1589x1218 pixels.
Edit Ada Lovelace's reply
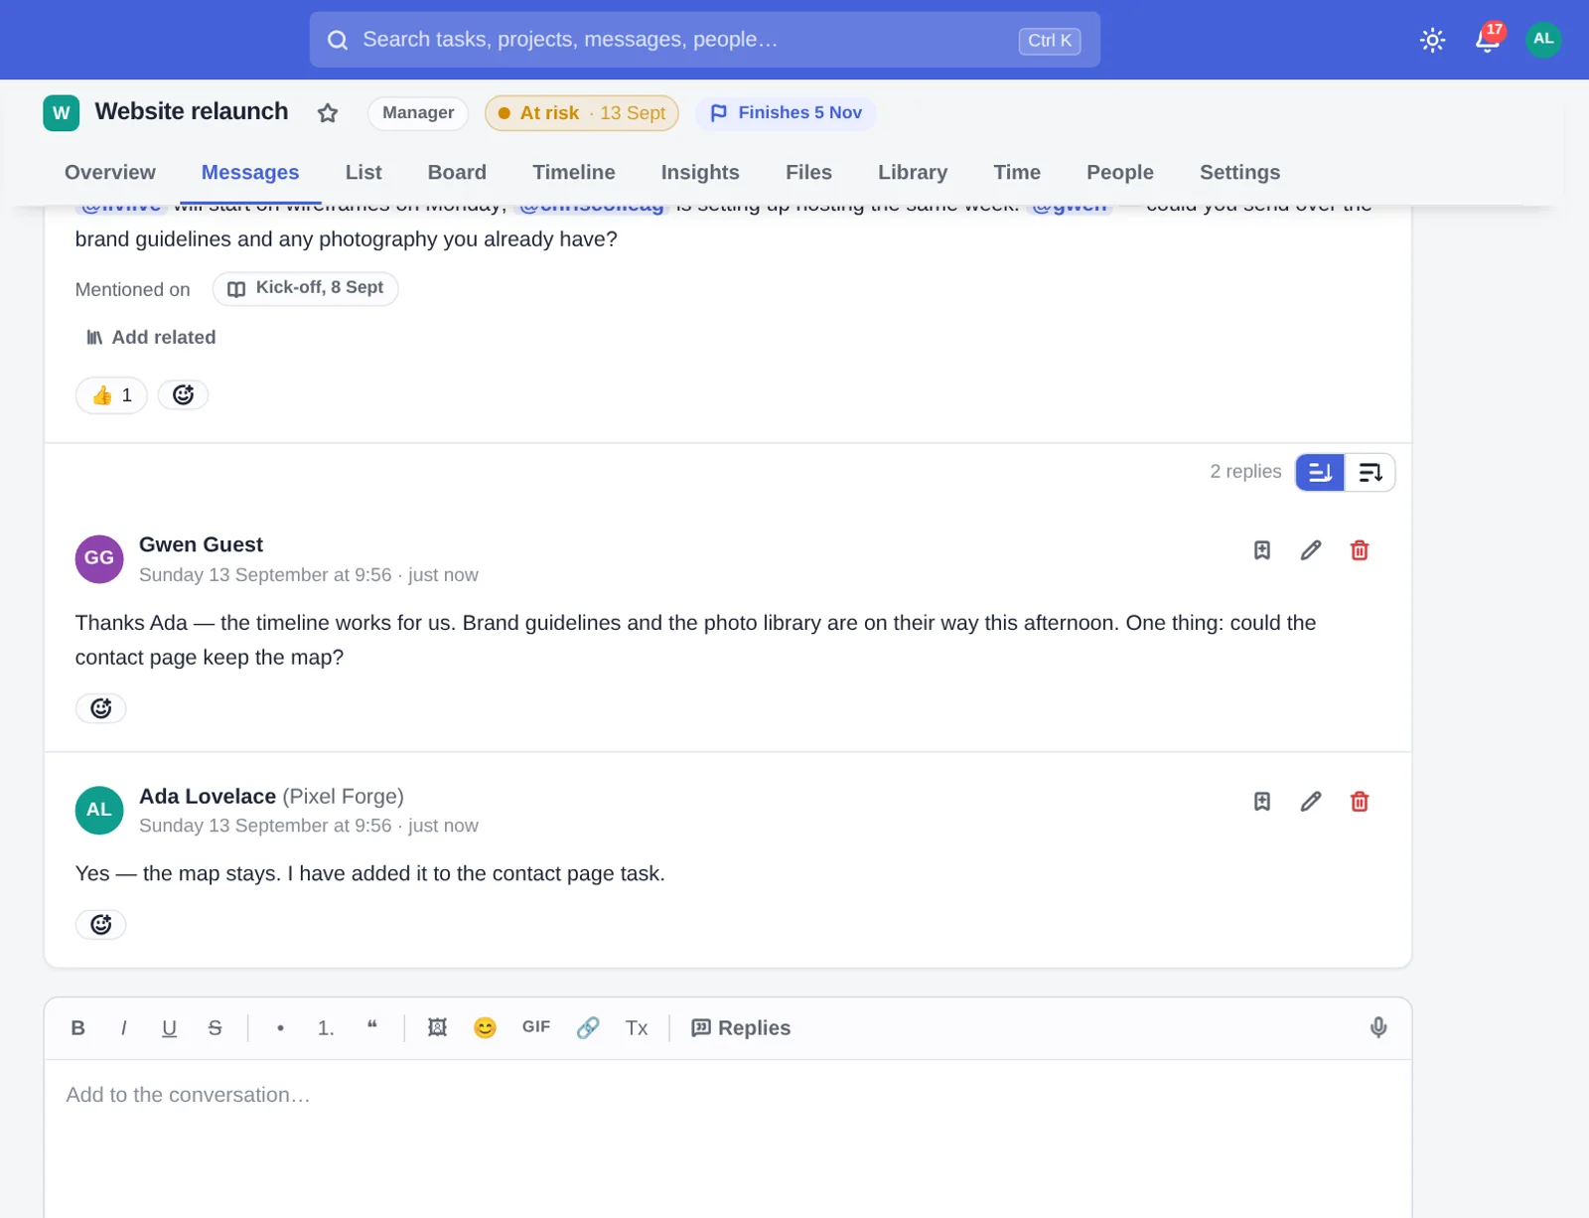click(x=1311, y=802)
